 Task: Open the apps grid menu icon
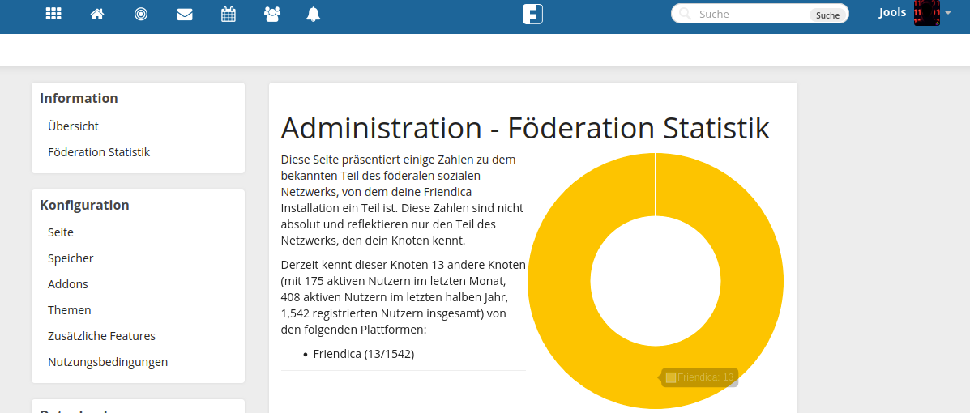[53, 14]
